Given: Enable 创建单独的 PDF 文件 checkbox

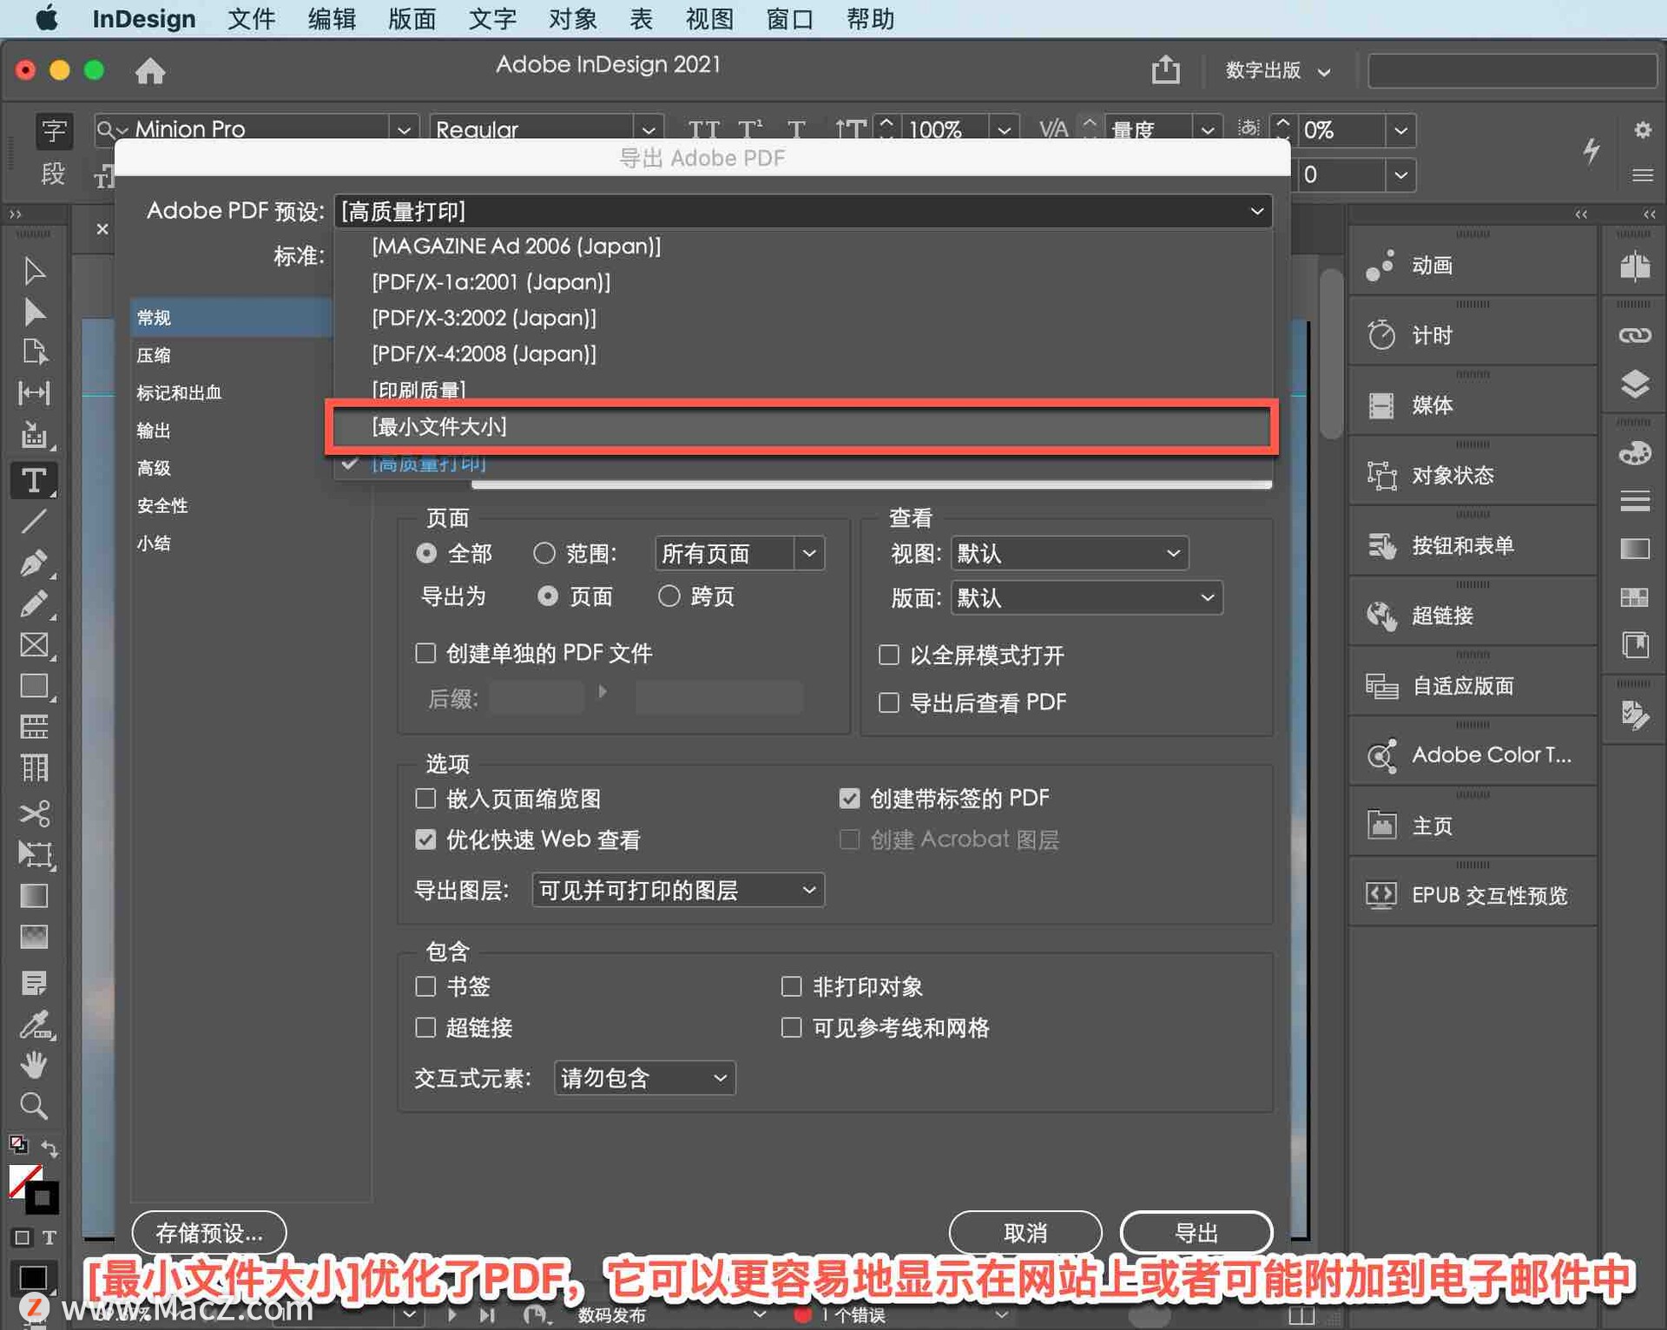Looking at the screenshot, I should (425, 653).
